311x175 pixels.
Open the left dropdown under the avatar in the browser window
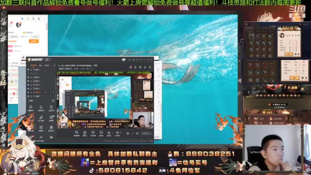(x=11, y=33)
